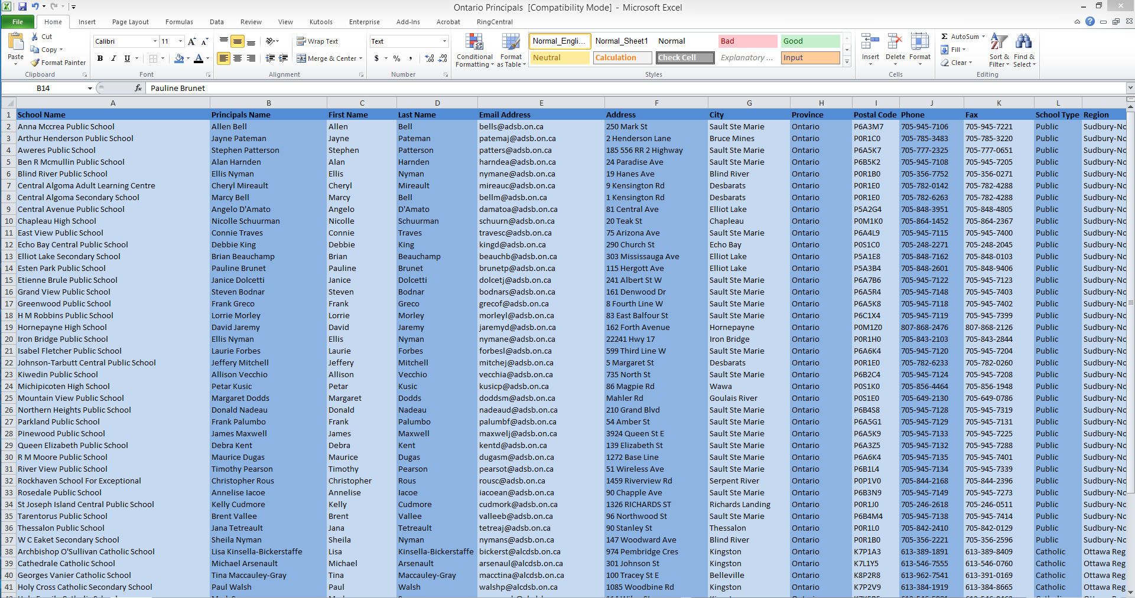Click the Insert Function fx icon

[138, 88]
